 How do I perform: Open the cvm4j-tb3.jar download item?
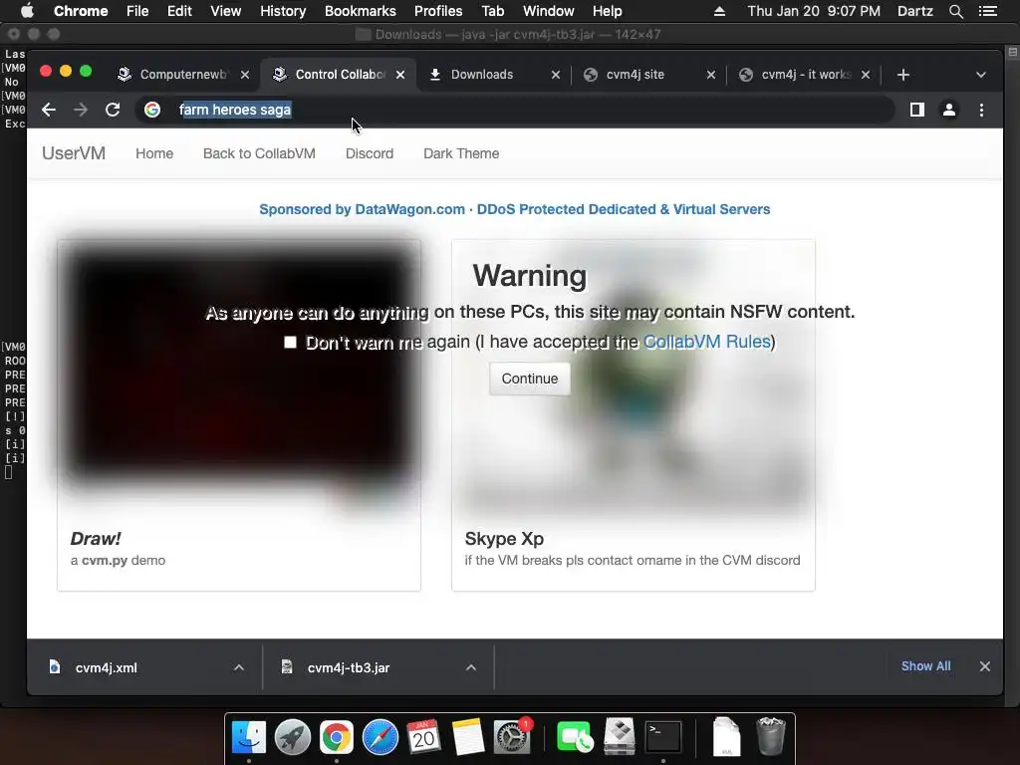tap(348, 667)
